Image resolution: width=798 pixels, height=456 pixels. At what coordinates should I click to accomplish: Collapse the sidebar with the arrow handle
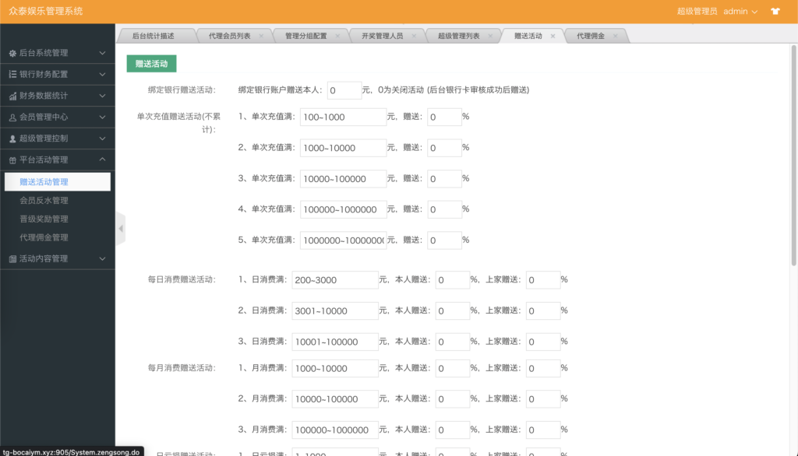[x=121, y=229]
